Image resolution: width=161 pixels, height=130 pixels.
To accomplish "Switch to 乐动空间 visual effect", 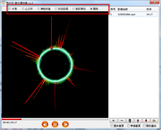I will 56,9.
